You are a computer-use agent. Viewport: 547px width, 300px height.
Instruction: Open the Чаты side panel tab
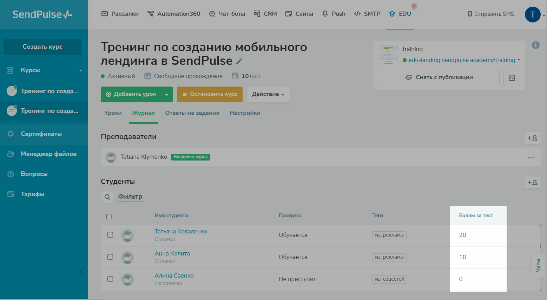538,265
